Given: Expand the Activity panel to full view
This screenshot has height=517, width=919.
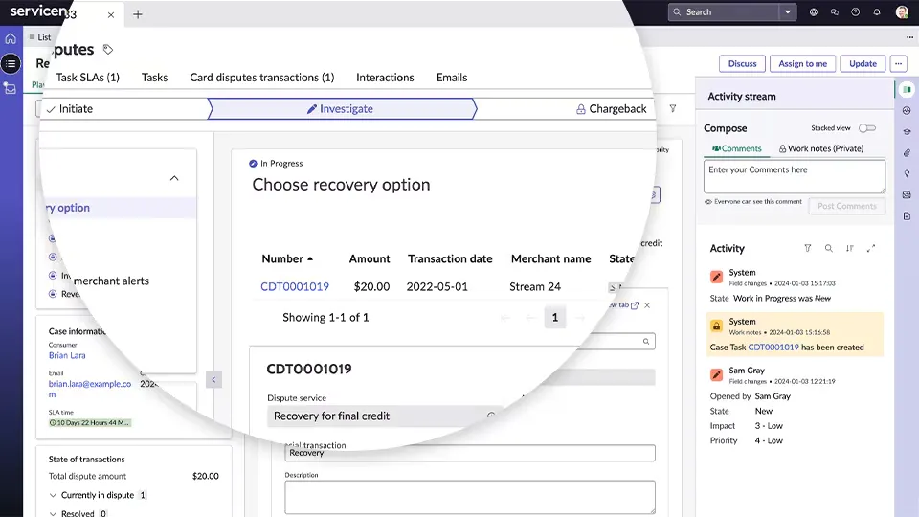Looking at the screenshot, I should pyautogui.click(x=871, y=248).
